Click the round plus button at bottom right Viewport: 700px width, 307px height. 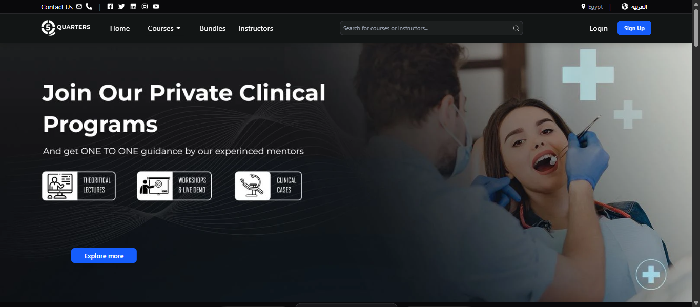pos(651,275)
